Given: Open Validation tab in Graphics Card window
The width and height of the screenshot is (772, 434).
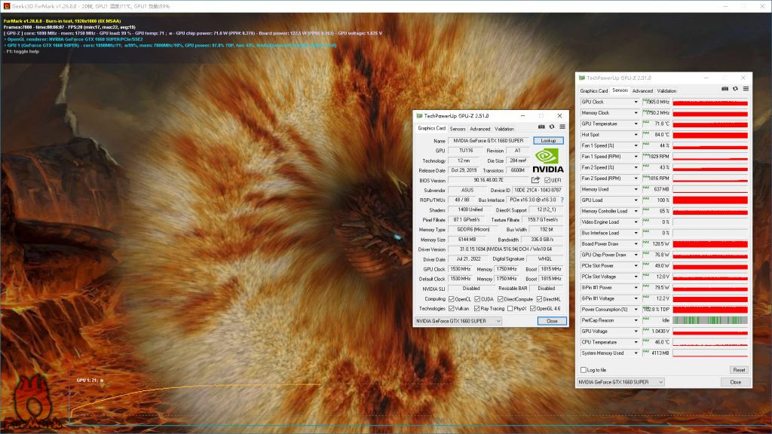Looking at the screenshot, I should pyautogui.click(x=504, y=129).
